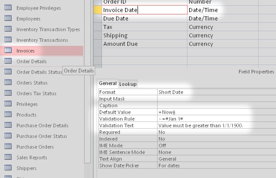
Task: Click the Inventory Transaction Types table icon
Action: [8, 29]
